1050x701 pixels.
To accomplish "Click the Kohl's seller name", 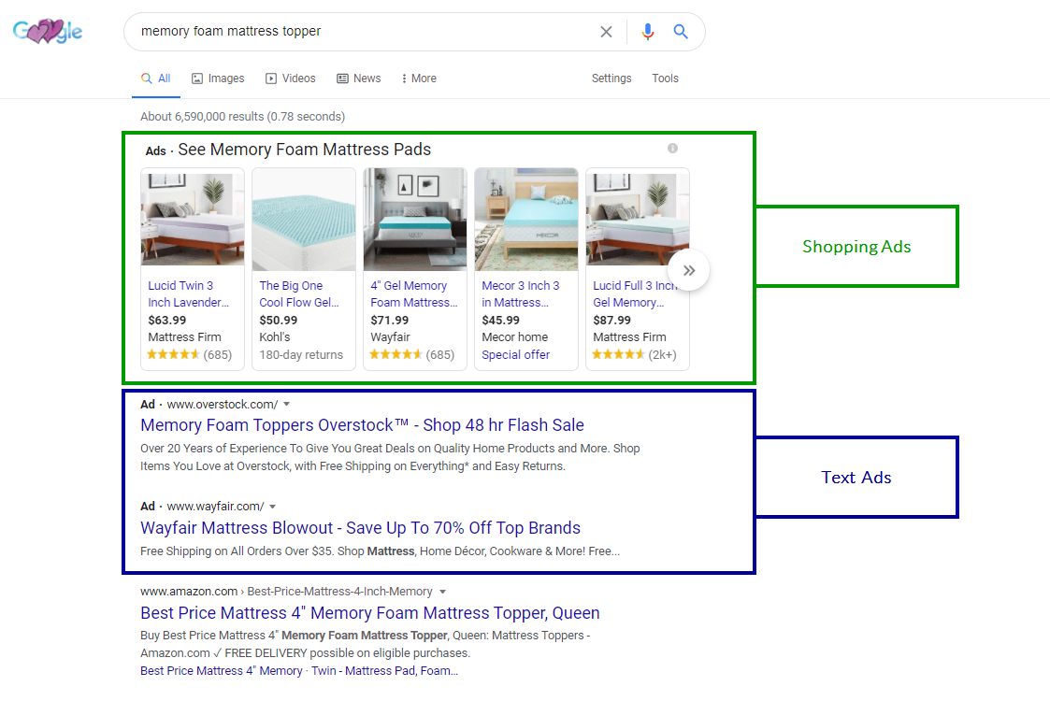I will 275,337.
